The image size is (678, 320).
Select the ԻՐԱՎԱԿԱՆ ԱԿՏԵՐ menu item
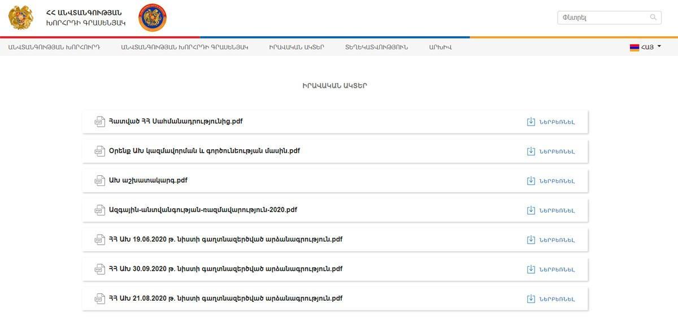coord(297,47)
